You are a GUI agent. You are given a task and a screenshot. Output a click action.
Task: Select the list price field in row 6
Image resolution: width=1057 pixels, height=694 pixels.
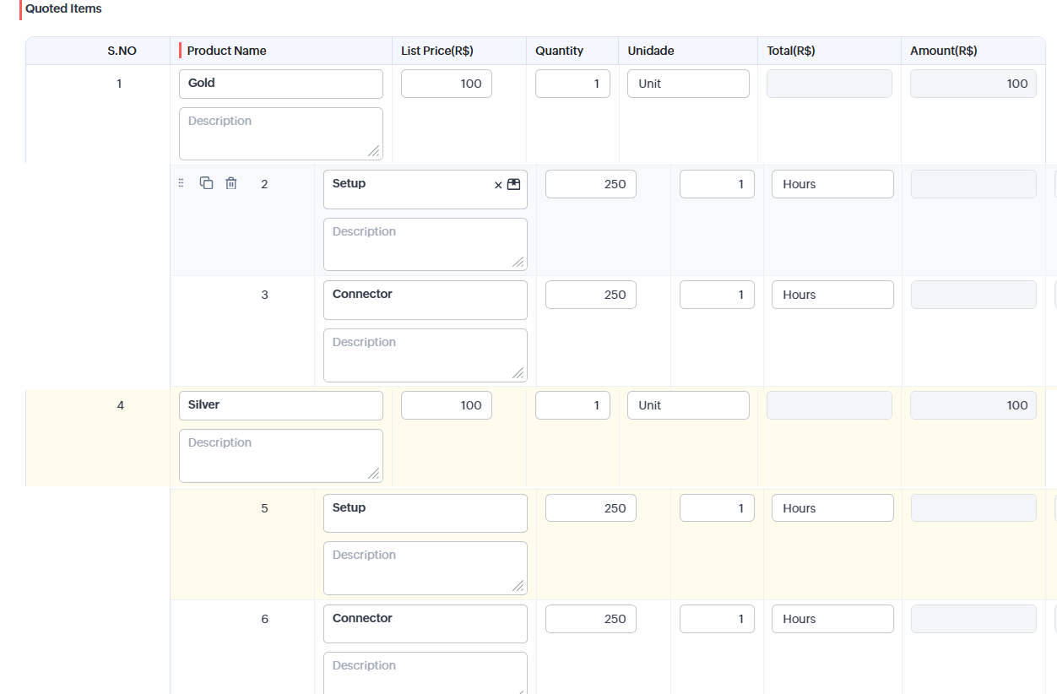pos(591,619)
